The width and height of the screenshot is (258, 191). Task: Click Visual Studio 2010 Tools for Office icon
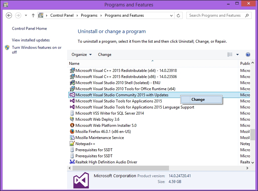(x=72, y=89)
